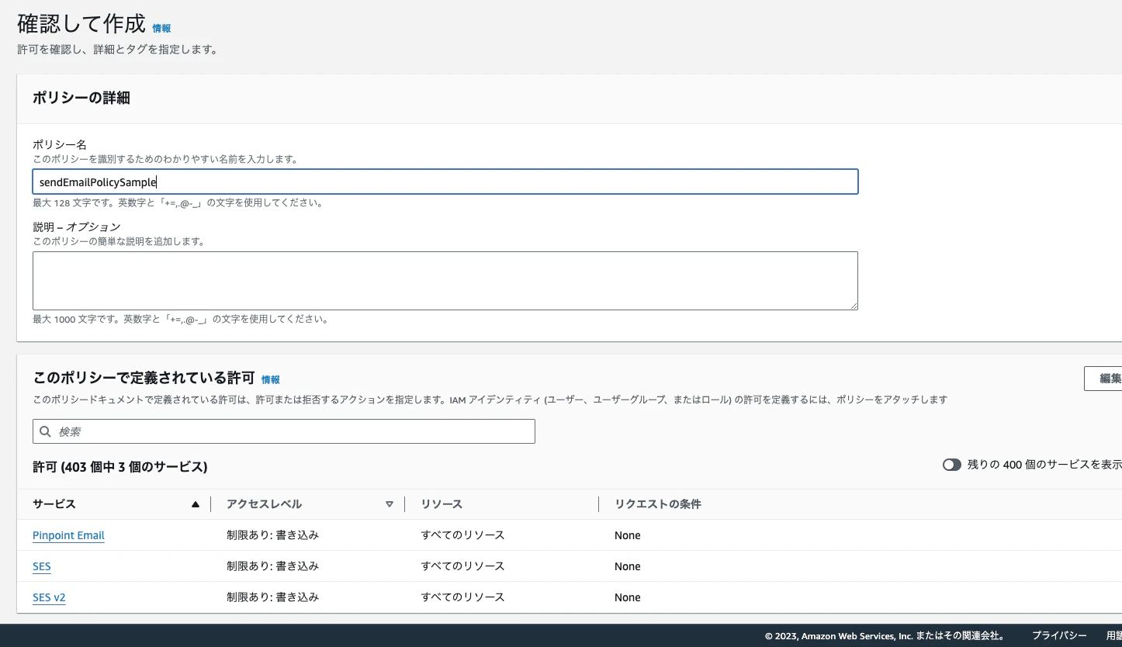1122x647 pixels.
Task: Select access level cell in SES row
Action: tap(272, 566)
